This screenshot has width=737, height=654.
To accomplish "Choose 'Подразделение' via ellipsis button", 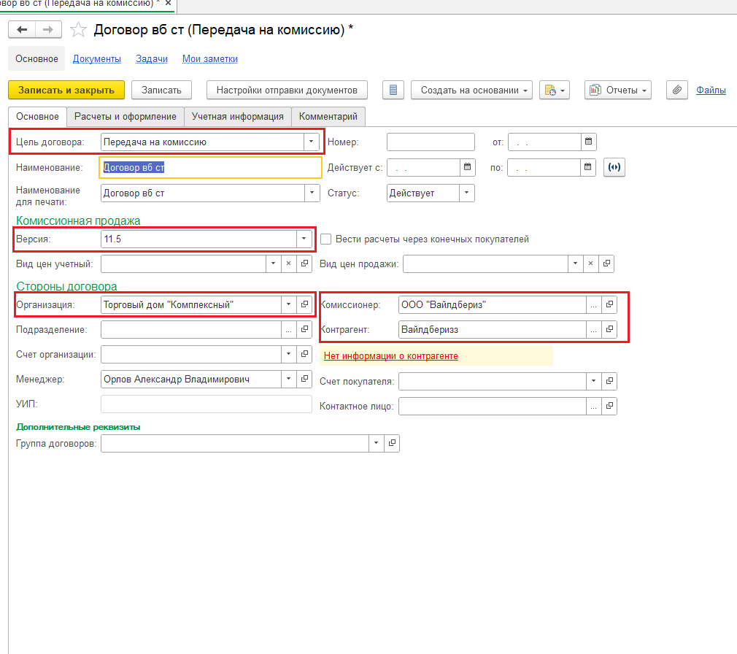I will pyautogui.click(x=288, y=329).
